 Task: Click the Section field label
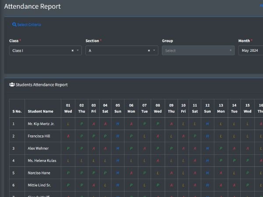tap(92, 41)
